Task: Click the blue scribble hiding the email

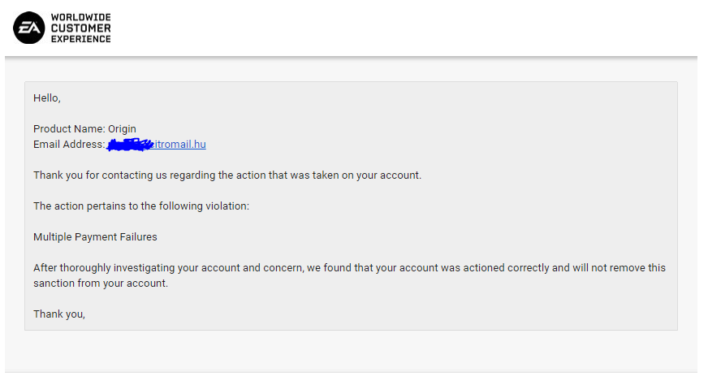Action: point(130,145)
